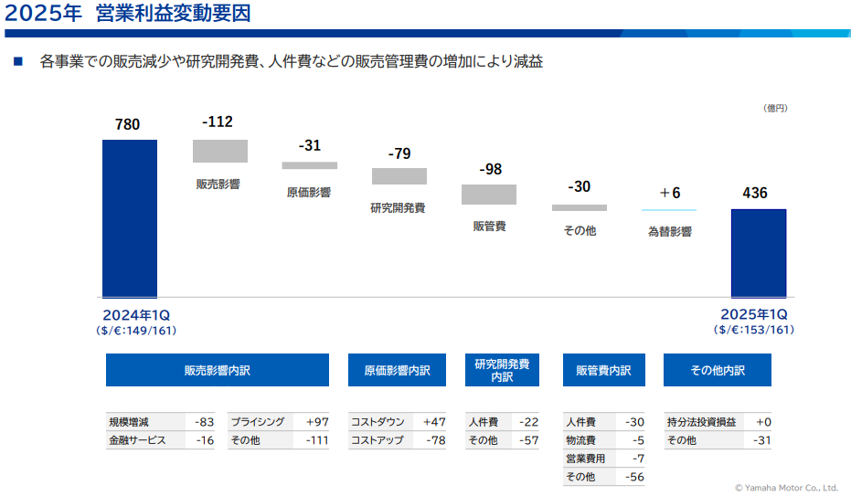Screen dimensions: 851x496
Task: Click the 2025年1Q axis label
Action: 754,314
